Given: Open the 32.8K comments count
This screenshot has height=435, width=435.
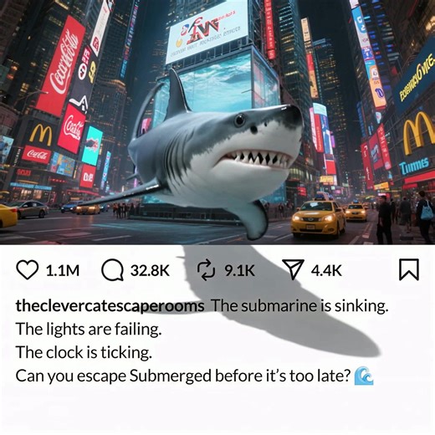Looking at the screenshot, I should [151, 270].
